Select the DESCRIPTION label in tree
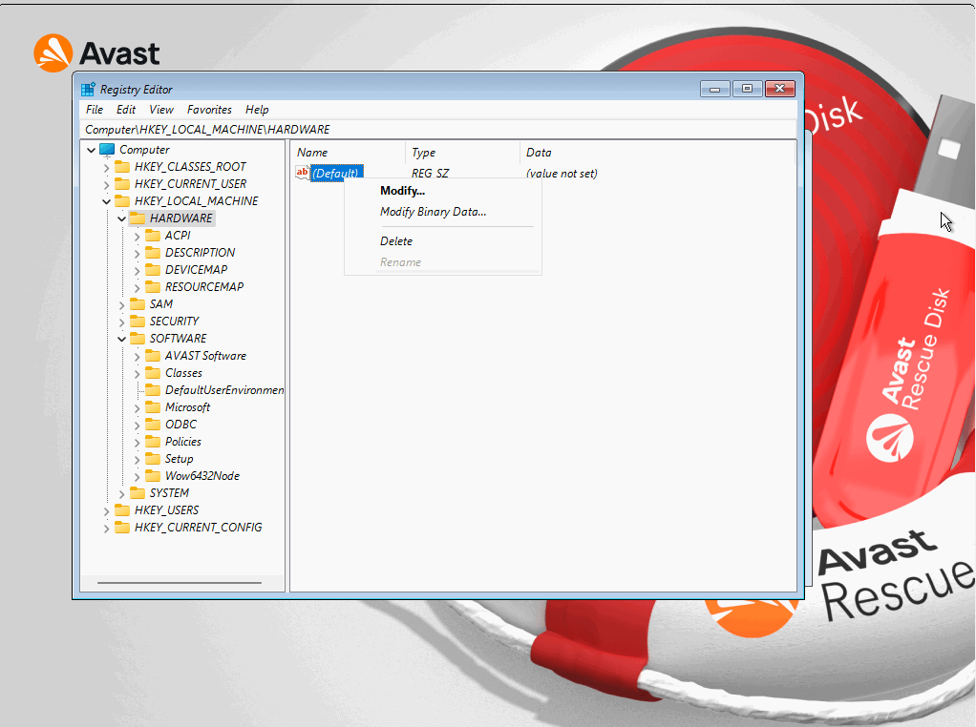Viewport: 976px width, 727px height. (x=200, y=253)
